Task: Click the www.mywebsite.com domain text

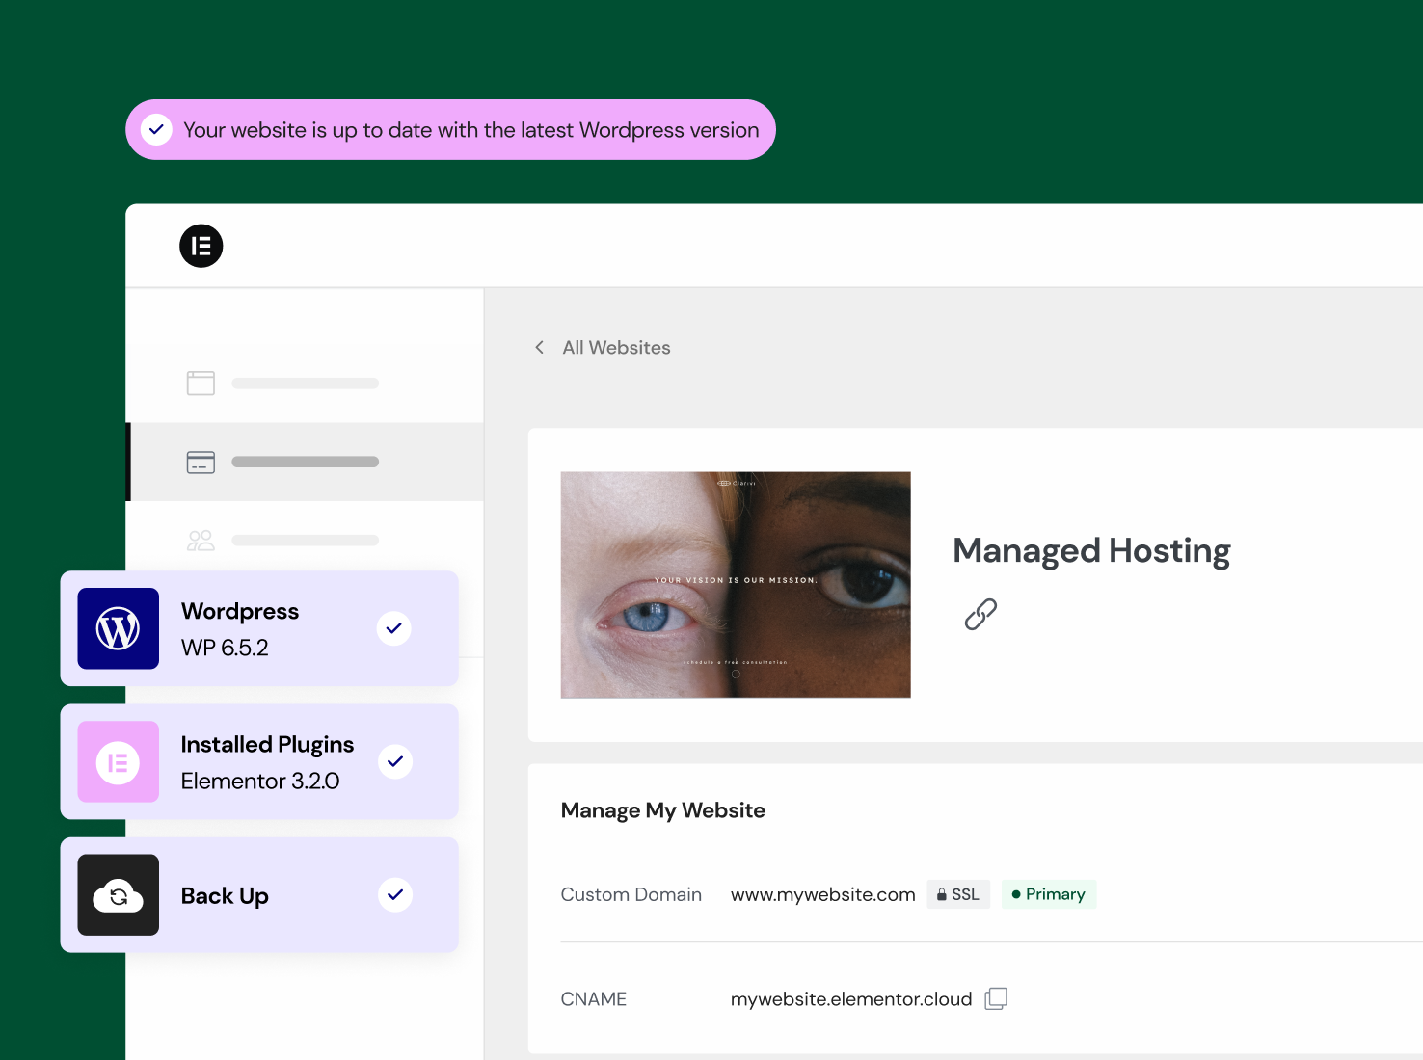Action: click(x=823, y=894)
